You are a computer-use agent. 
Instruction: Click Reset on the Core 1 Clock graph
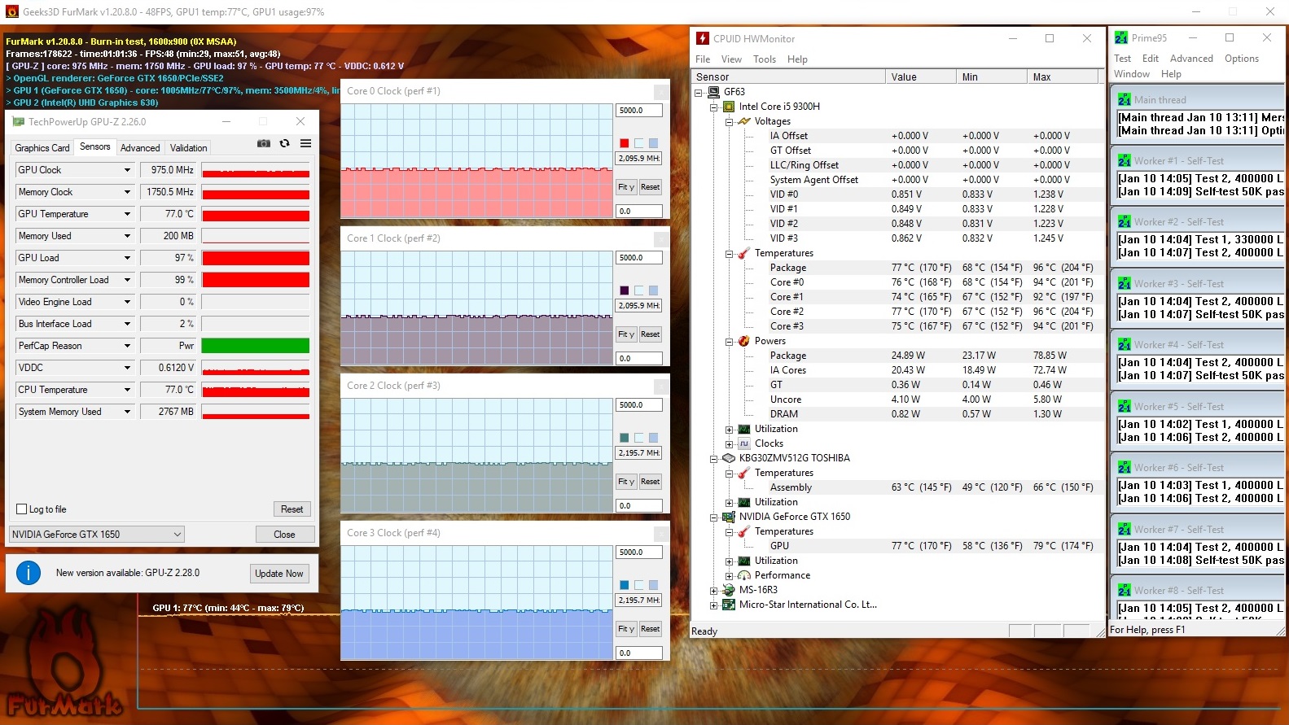point(650,334)
